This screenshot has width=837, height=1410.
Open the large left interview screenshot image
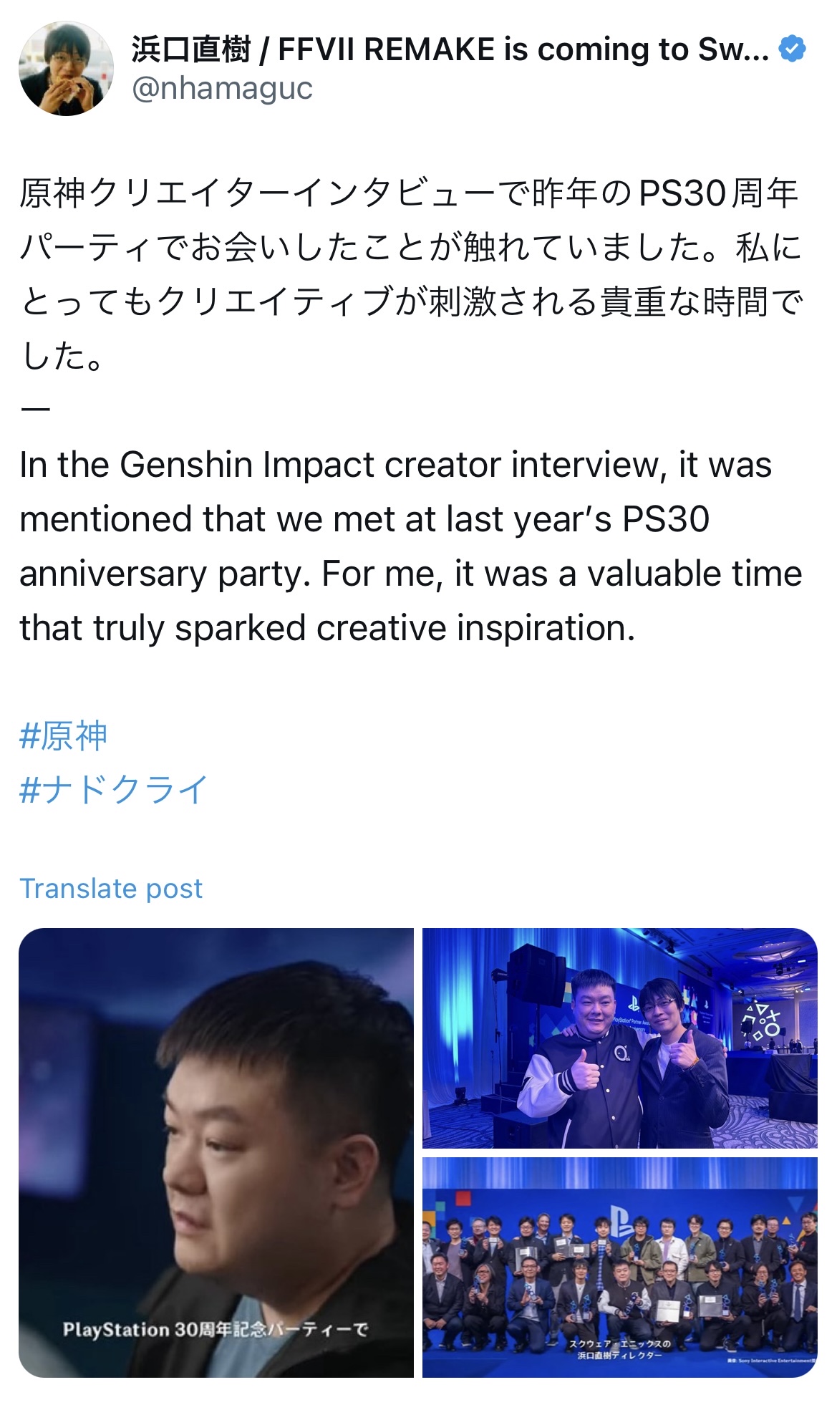[x=216, y=1152]
